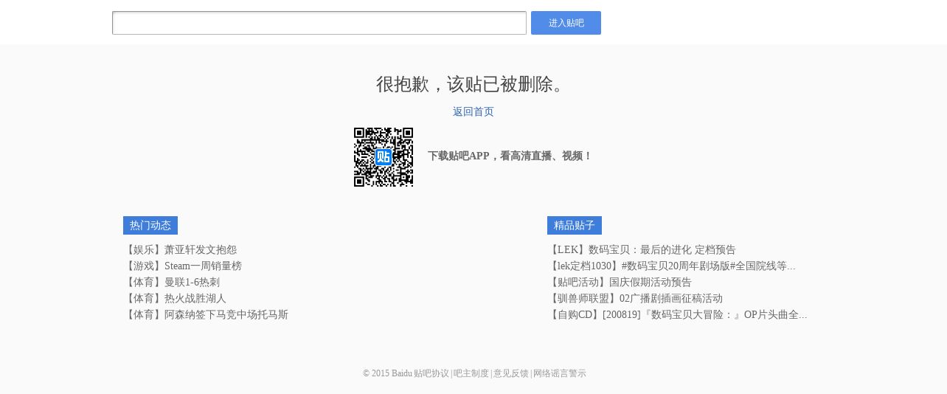Open 【lek定档1030】数码宝贝20周年剧场版 post
The image size is (947, 394).
tap(671, 266)
